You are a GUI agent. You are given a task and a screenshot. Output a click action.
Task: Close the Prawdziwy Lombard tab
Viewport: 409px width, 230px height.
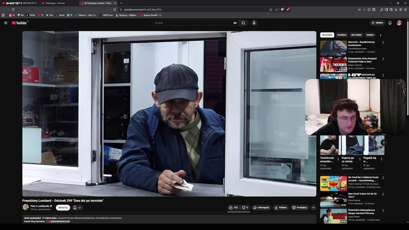tap(115, 3)
